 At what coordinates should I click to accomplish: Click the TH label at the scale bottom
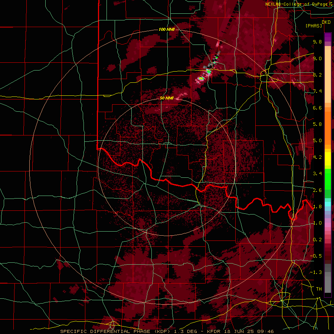319,289
